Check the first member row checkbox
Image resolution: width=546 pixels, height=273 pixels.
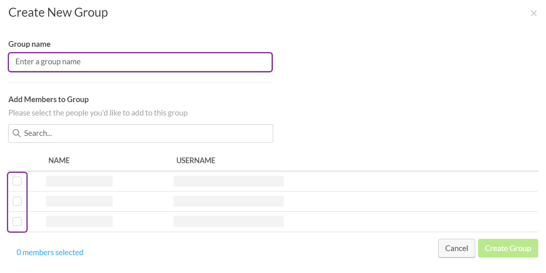point(17,181)
